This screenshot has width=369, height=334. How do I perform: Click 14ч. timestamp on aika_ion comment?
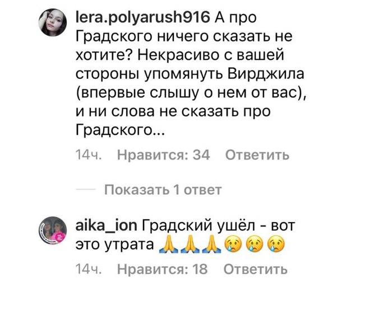click(89, 269)
